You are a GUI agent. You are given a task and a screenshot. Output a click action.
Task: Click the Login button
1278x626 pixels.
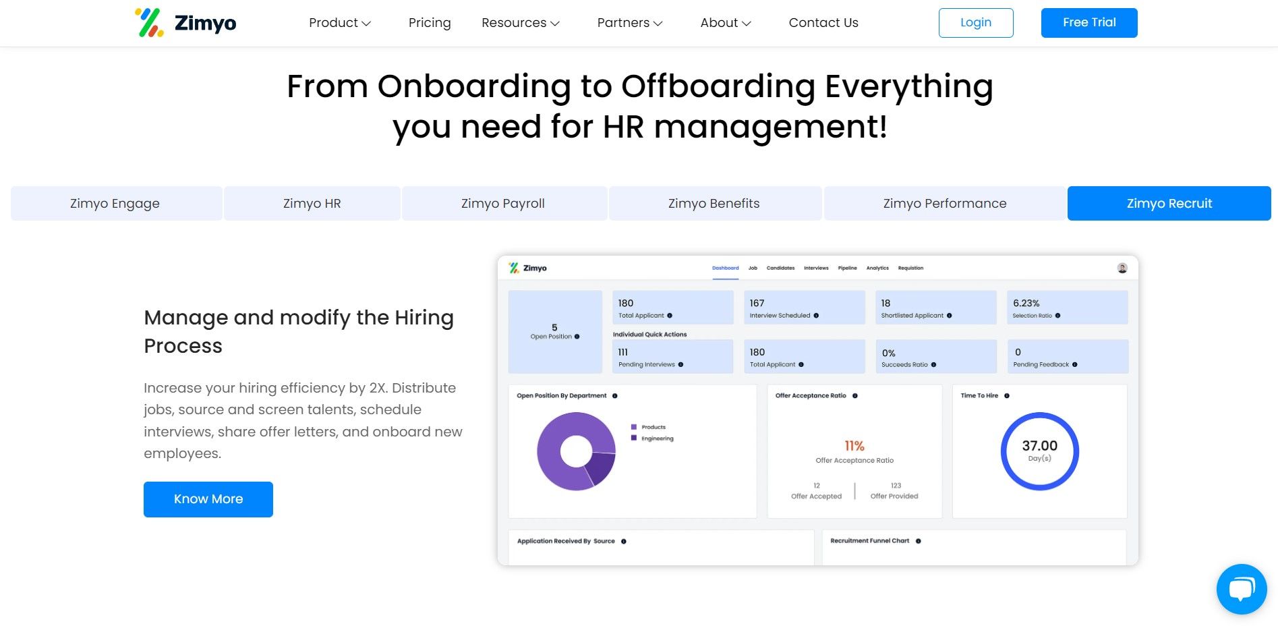pos(976,23)
